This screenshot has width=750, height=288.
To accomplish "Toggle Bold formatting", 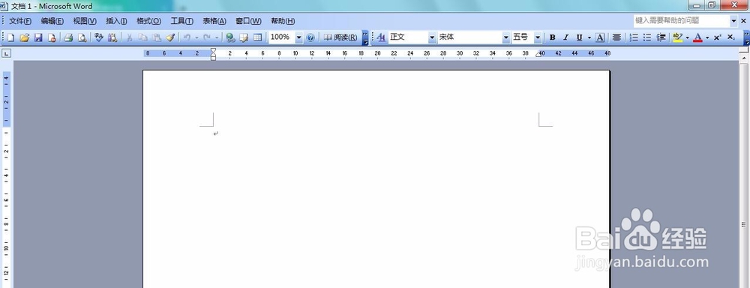I will pos(553,37).
